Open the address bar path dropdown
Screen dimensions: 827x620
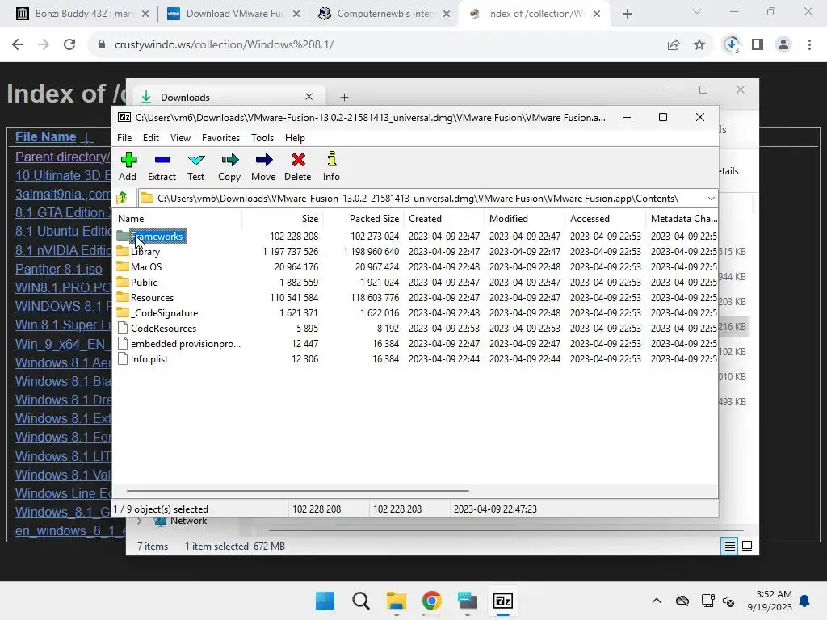pyautogui.click(x=711, y=199)
